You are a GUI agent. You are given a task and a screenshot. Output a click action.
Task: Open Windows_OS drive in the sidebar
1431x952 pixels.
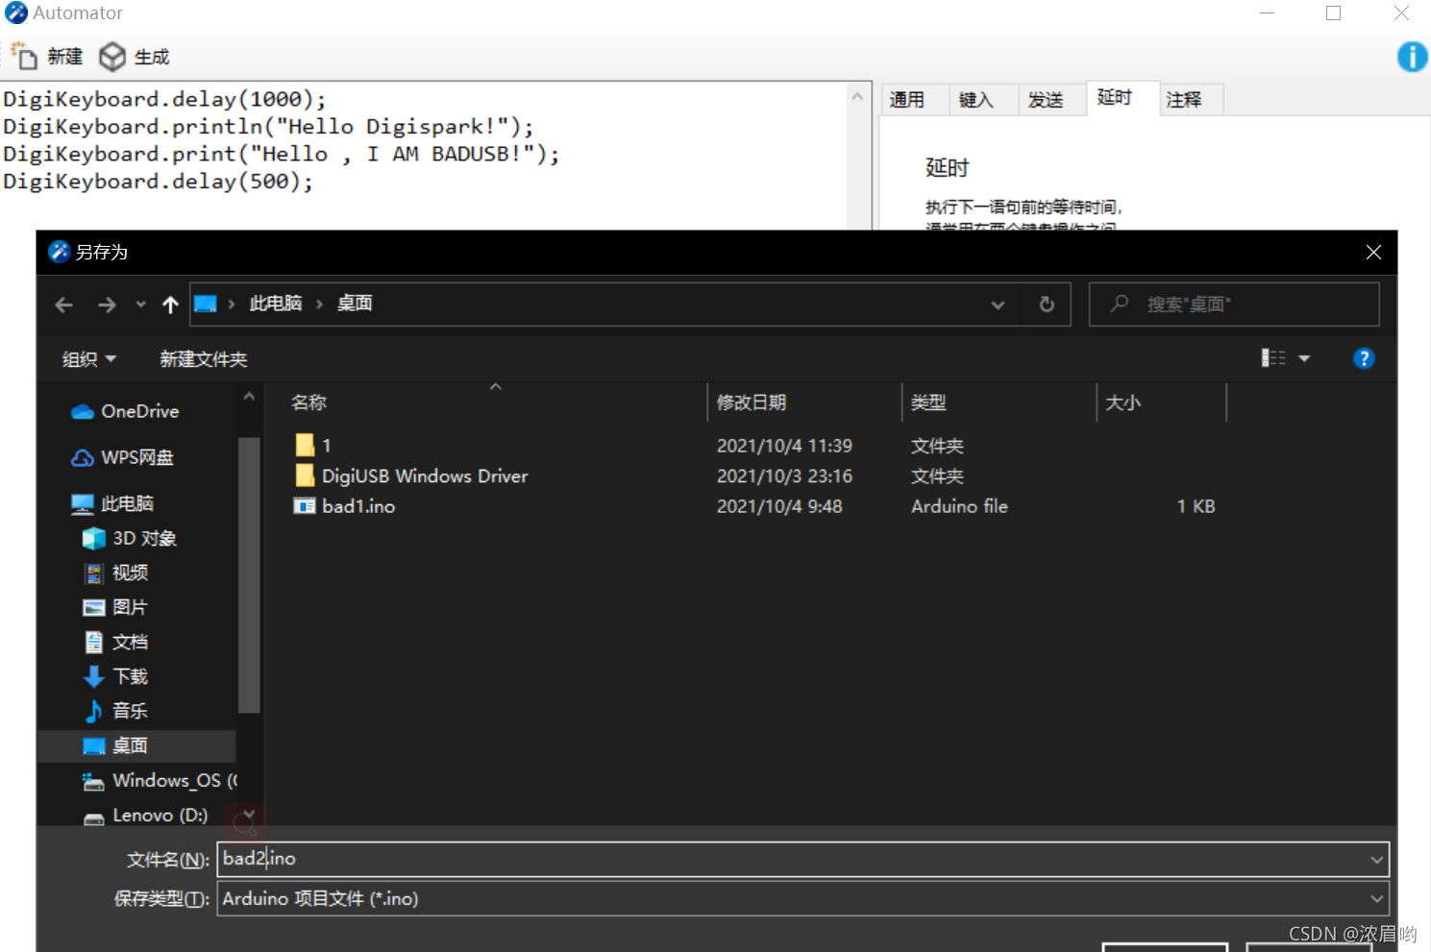pyautogui.click(x=160, y=780)
